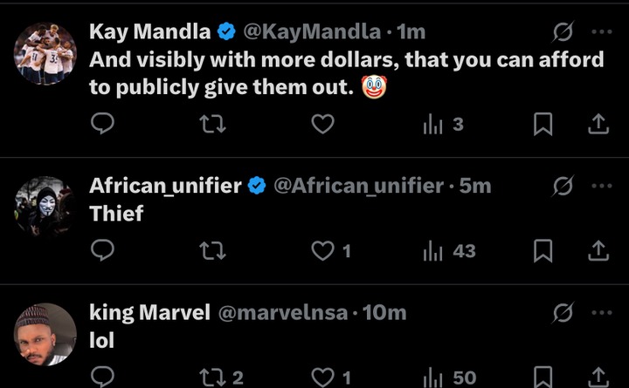
Task: Share Kay Mandla's tweet
Action: pyautogui.click(x=598, y=124)
